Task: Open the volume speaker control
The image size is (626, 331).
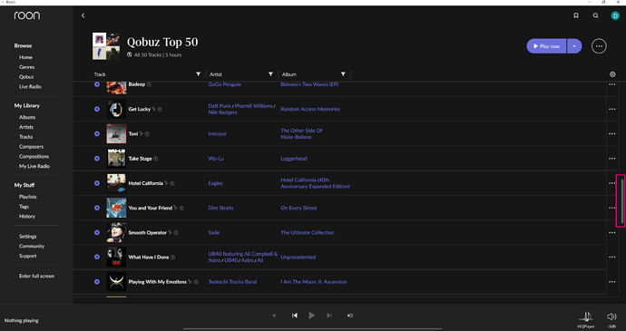Action: tap(611, 316)
